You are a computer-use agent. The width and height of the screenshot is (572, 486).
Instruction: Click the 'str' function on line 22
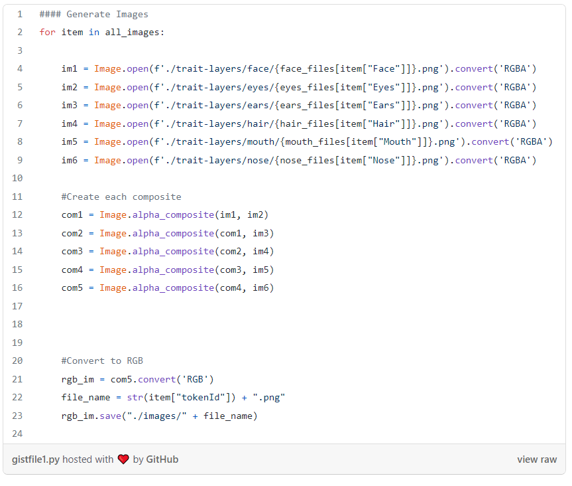(135, 398)
